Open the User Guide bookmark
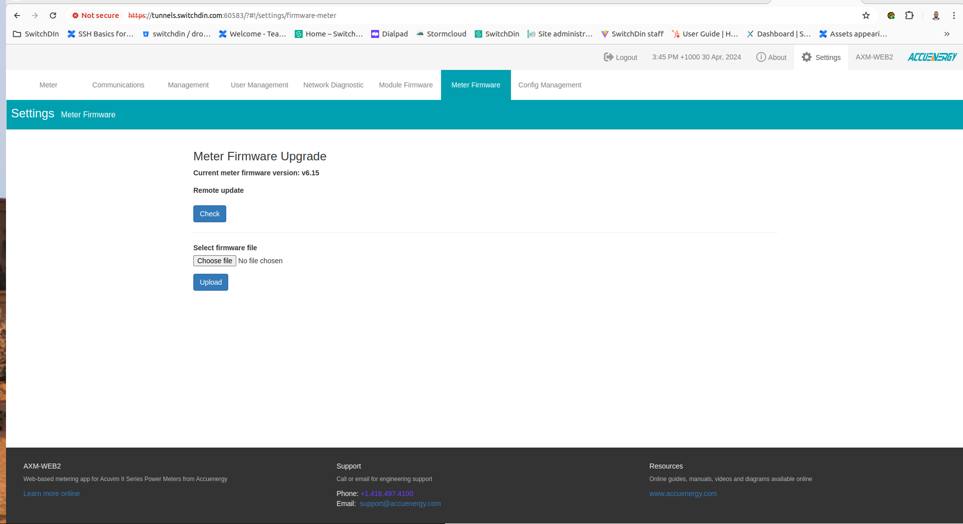 click(705, 34)
